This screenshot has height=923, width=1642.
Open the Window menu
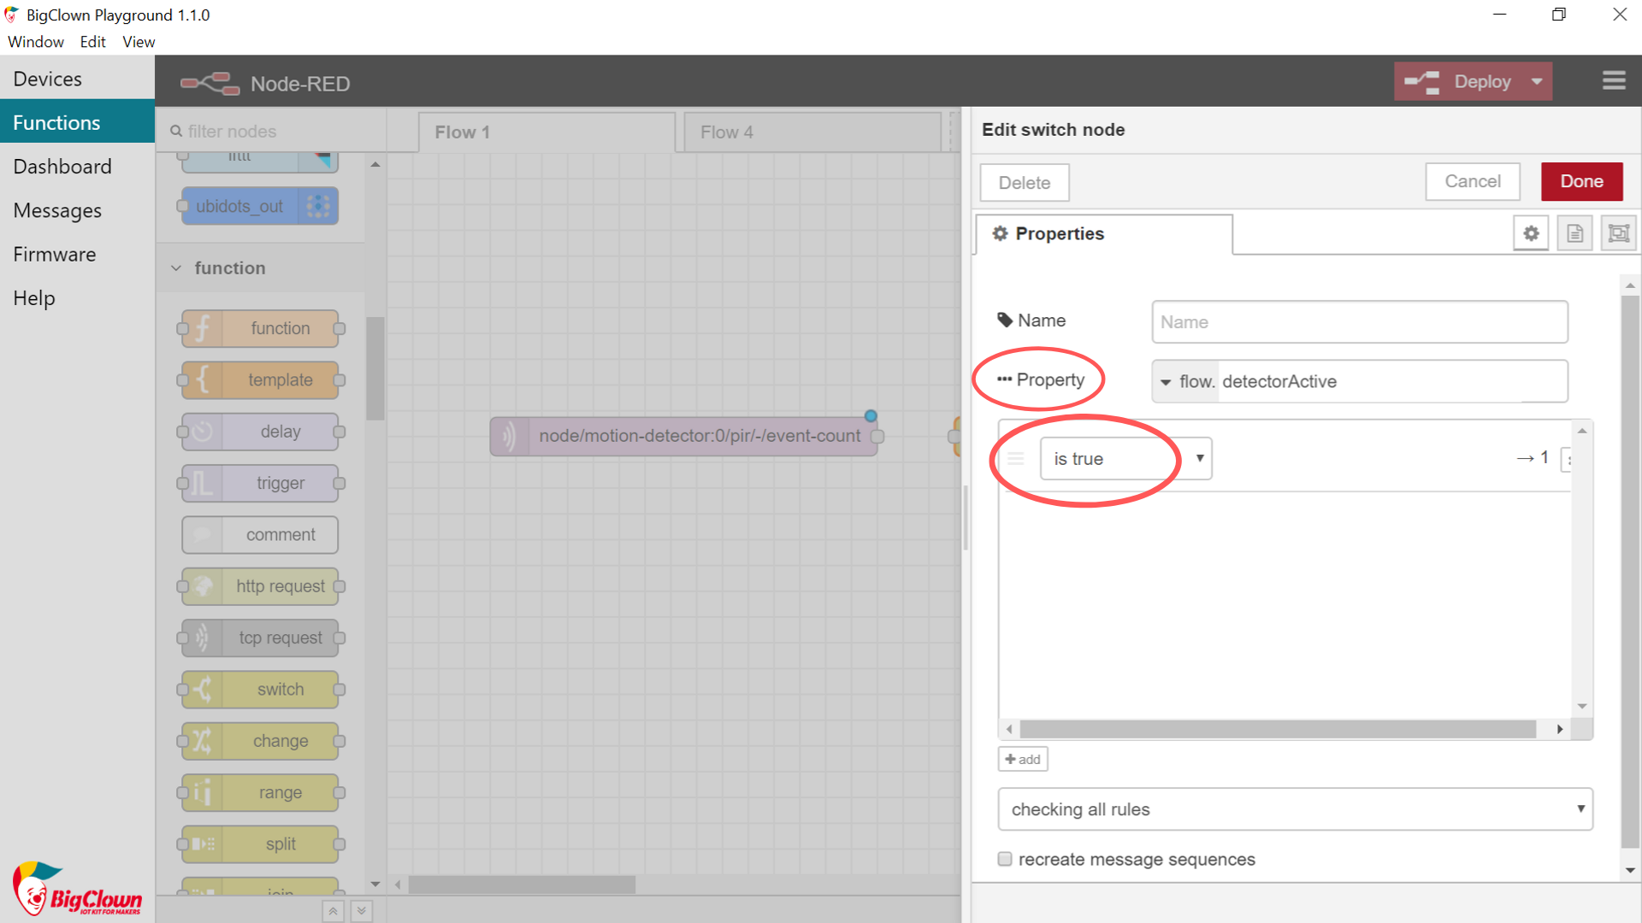tap(36, 42)
